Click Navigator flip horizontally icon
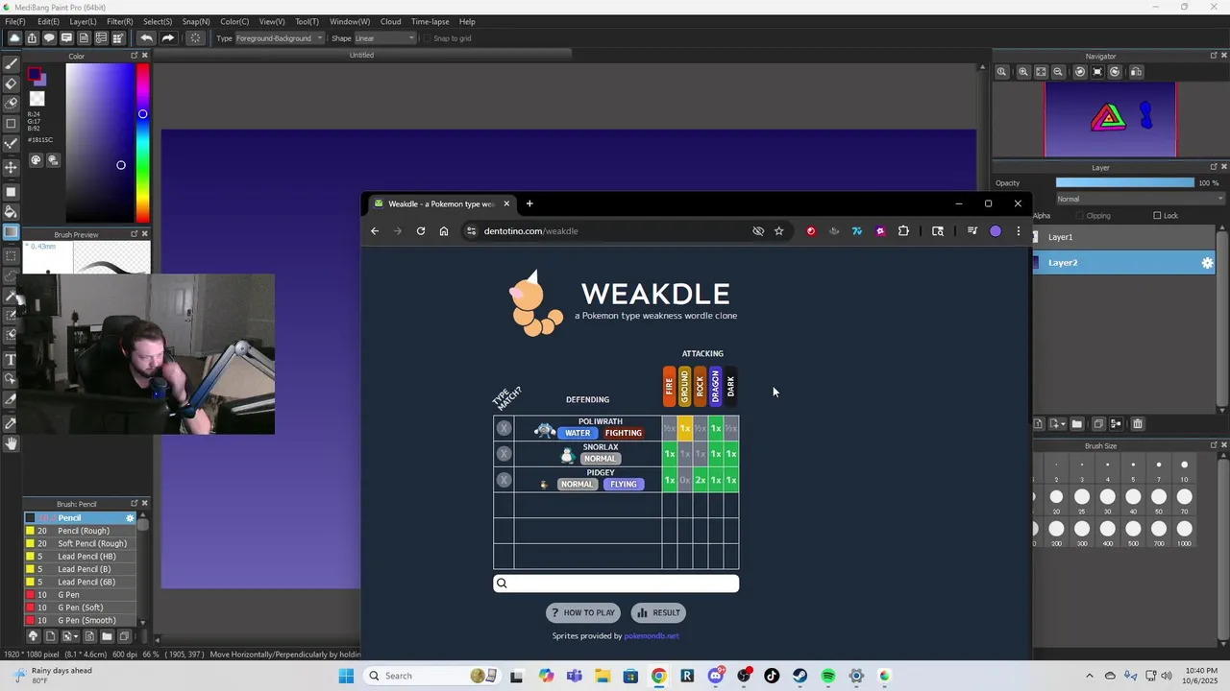Image resolution: width=1230 pixels, height=691 pixels. (1136, 72)
